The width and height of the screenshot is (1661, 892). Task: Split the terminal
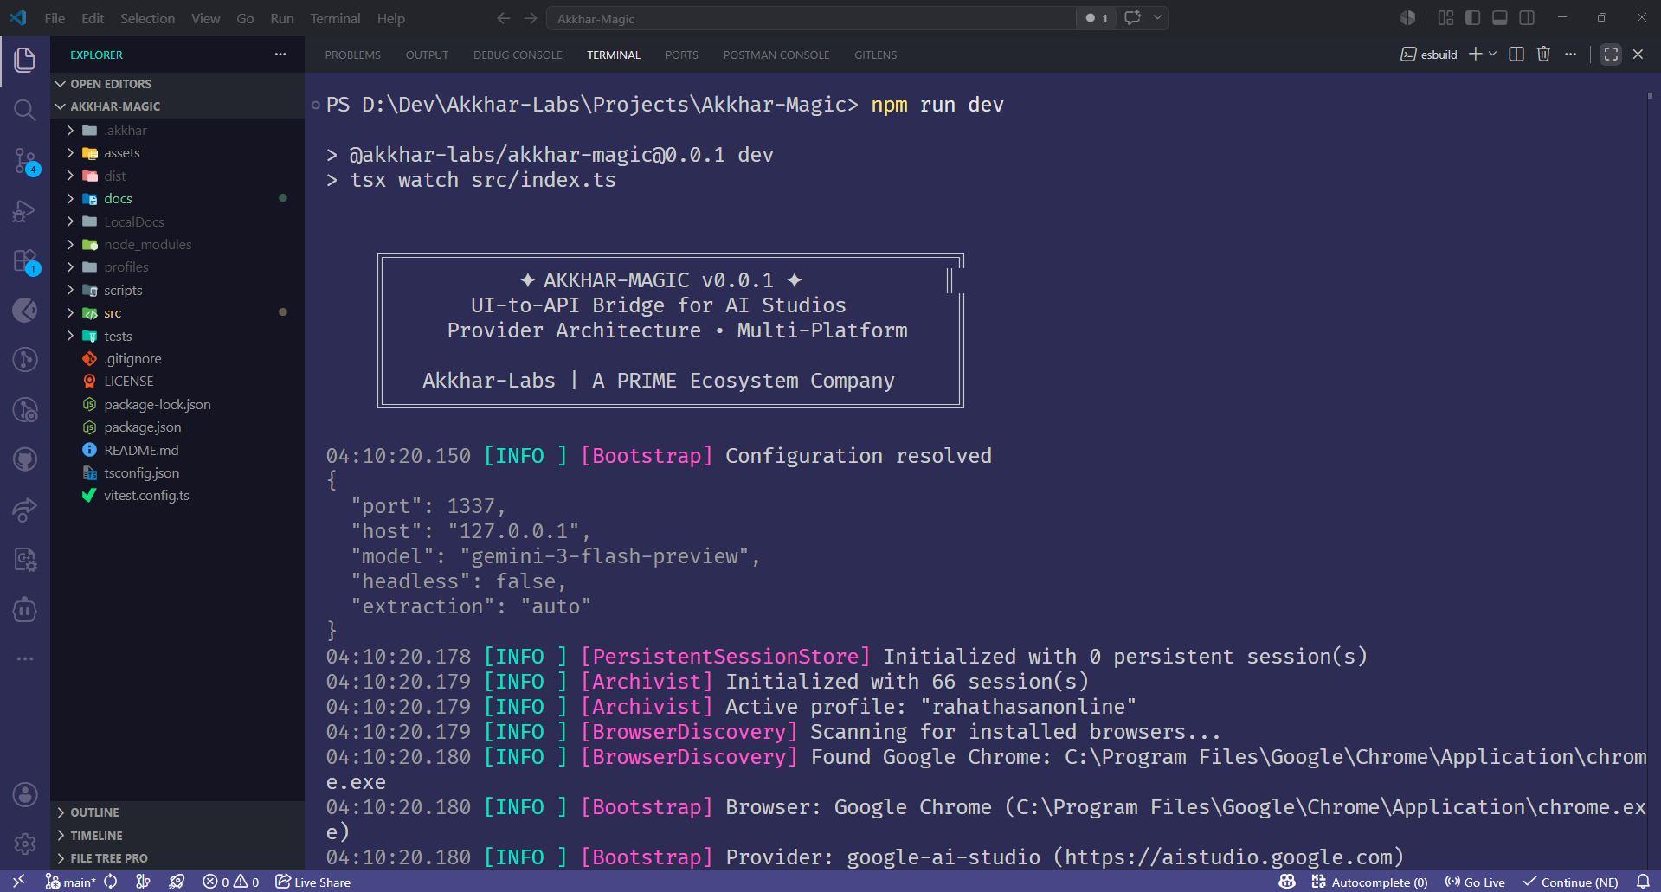[1516, 54]
